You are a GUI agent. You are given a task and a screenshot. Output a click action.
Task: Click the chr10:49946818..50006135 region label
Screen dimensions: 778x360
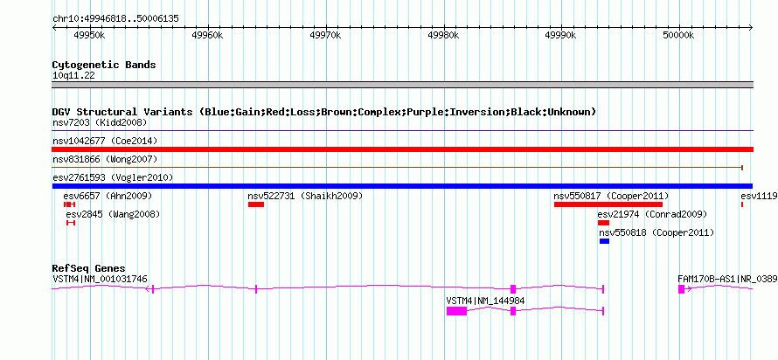(115, 19)
